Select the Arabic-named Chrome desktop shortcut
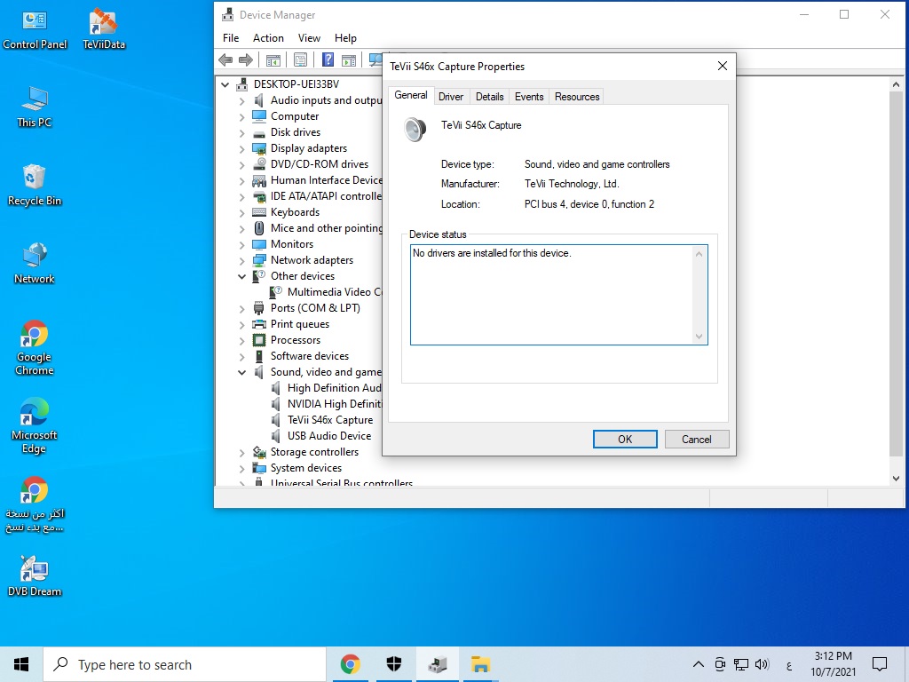The image size is (909, 682). coord(35,504)
